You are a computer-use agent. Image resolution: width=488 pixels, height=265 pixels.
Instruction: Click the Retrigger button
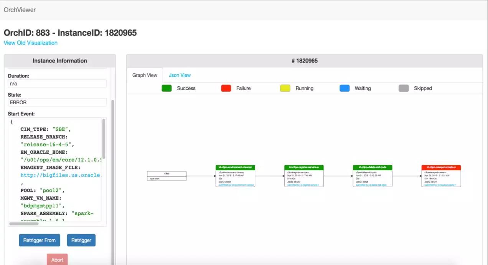pyautogui.click(x=81, y=240)
